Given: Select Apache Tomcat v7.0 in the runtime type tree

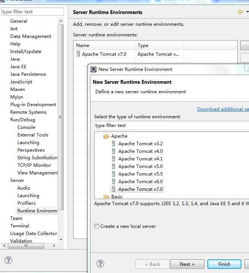Looking at the screenshot, I should (140, 189).
